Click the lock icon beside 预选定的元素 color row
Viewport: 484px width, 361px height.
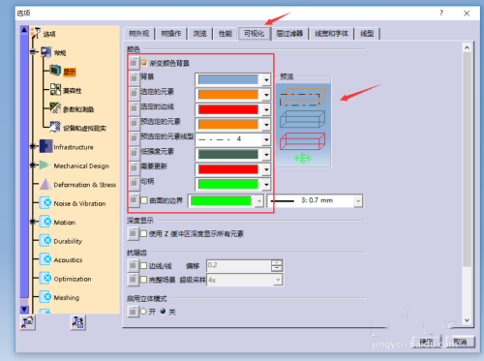pyautogui.click(x=134, y=123)
